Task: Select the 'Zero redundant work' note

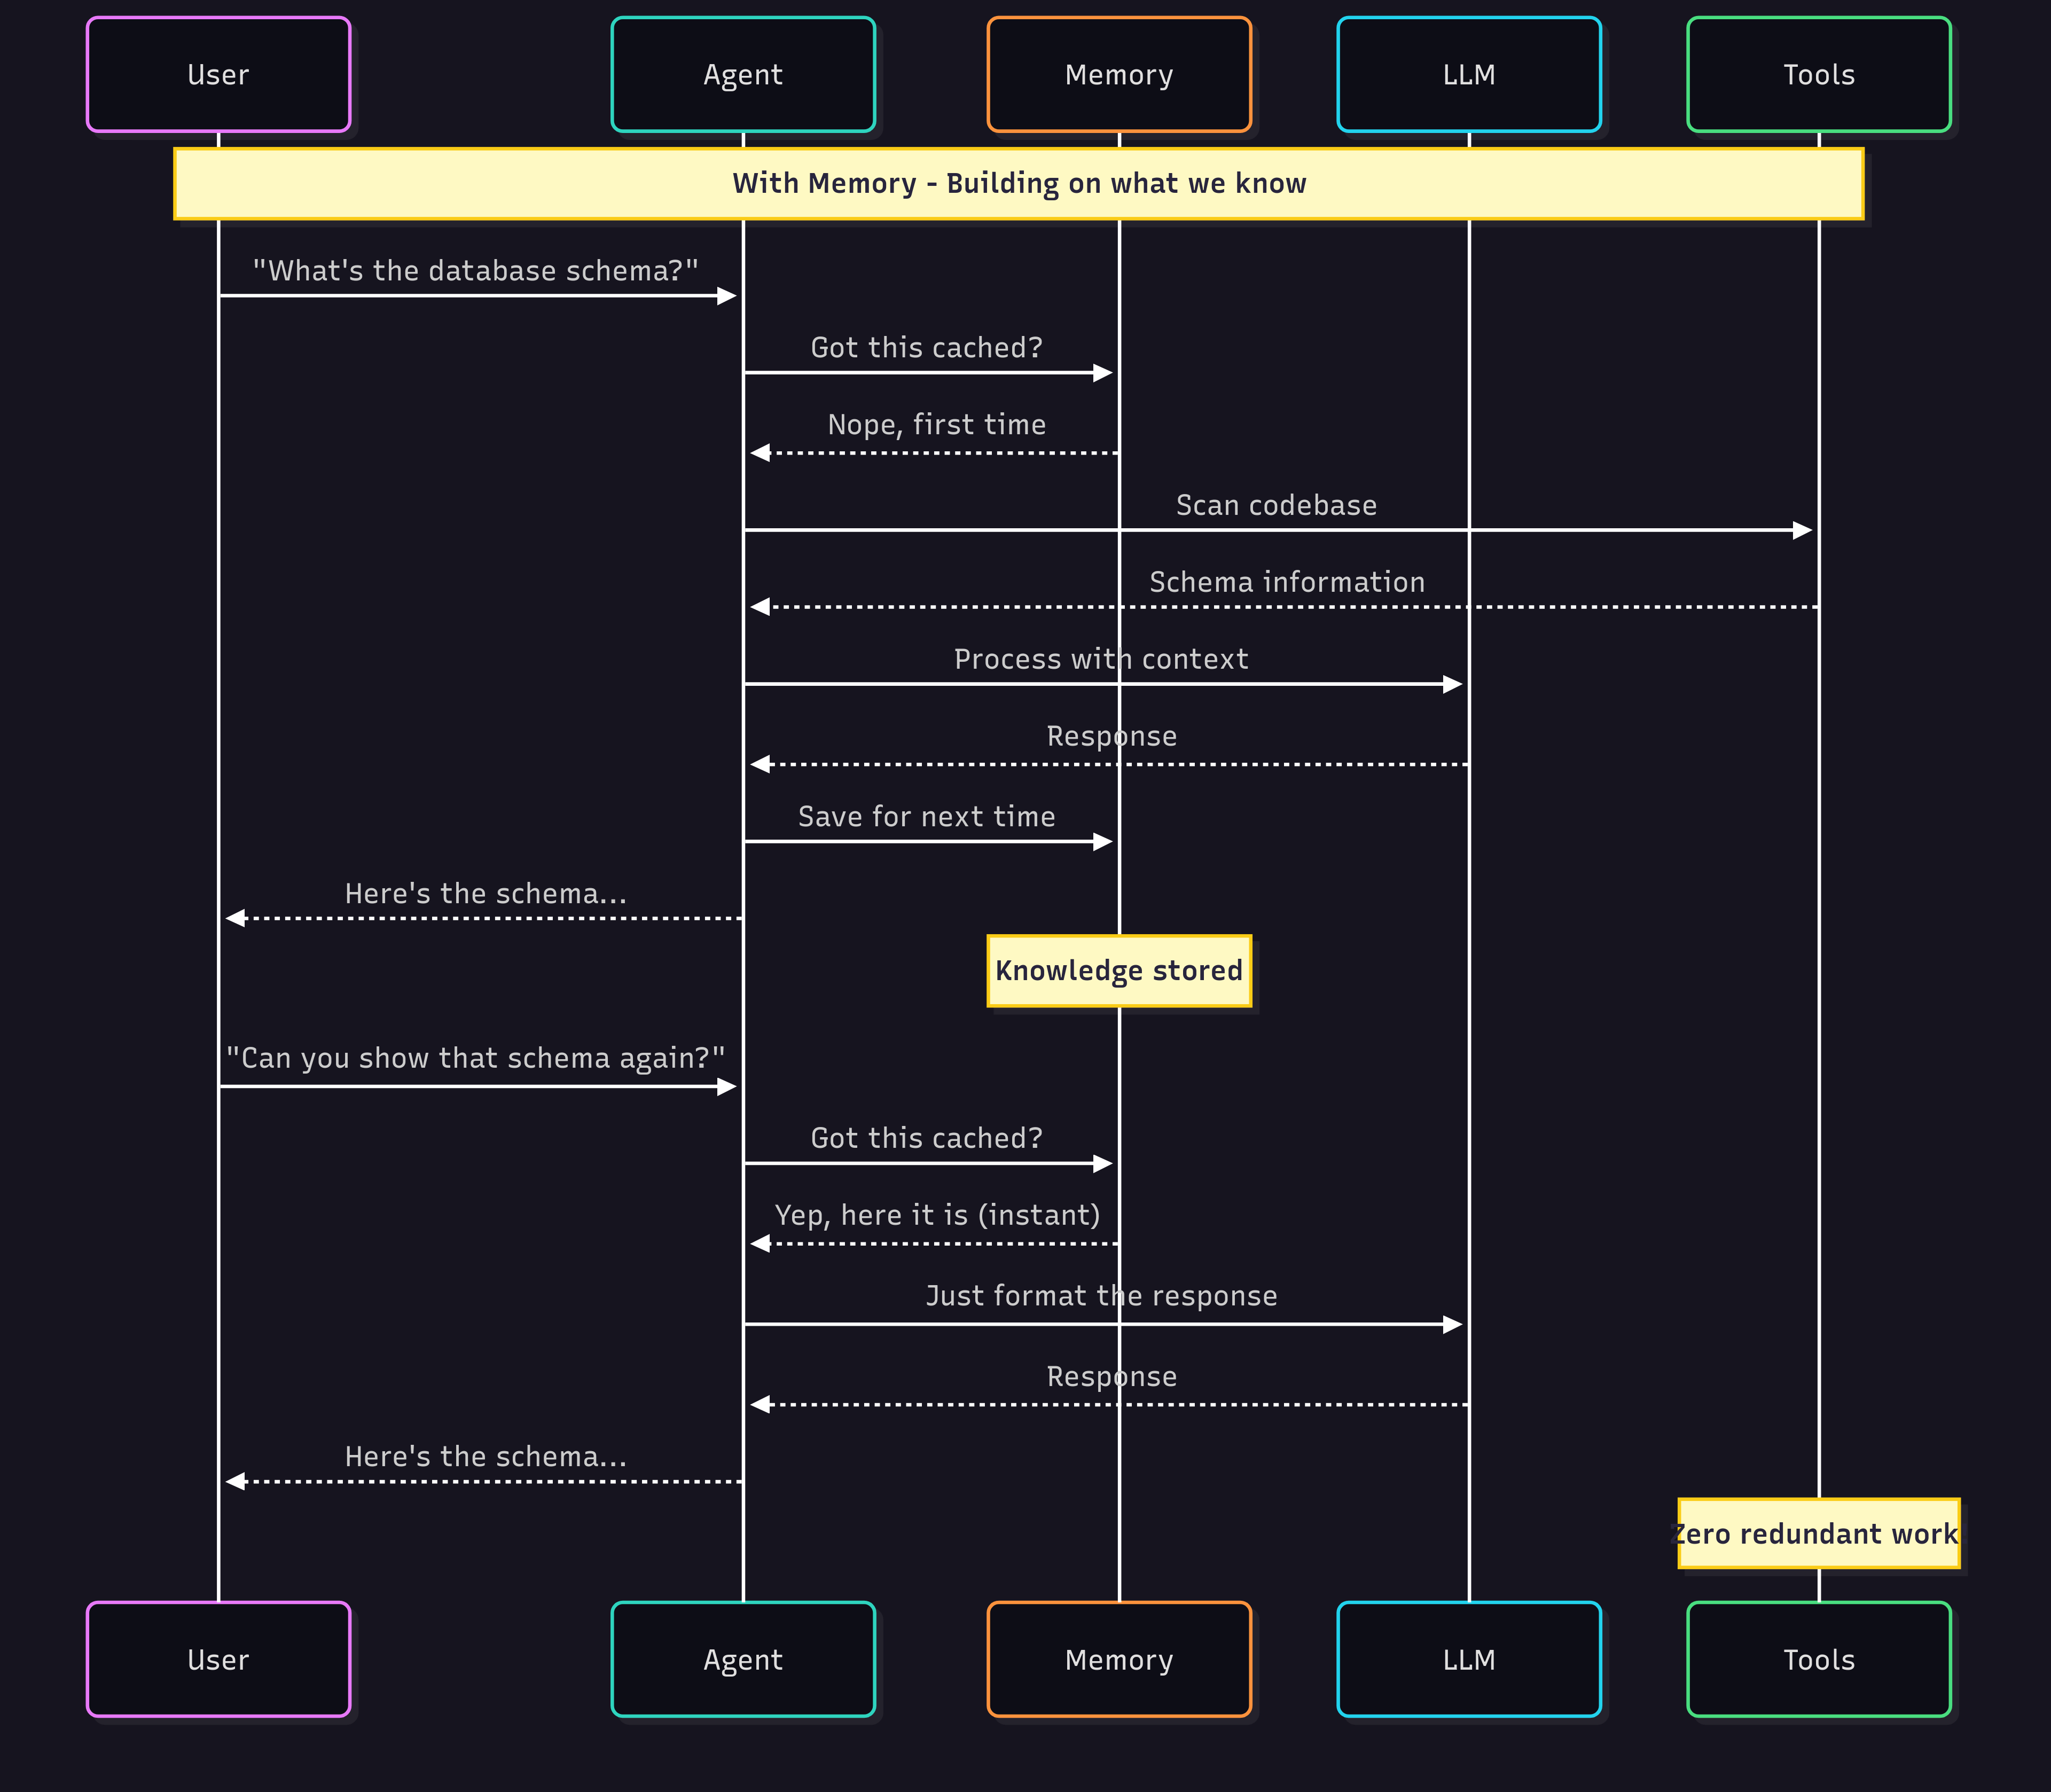Action: (1818, 1534)
